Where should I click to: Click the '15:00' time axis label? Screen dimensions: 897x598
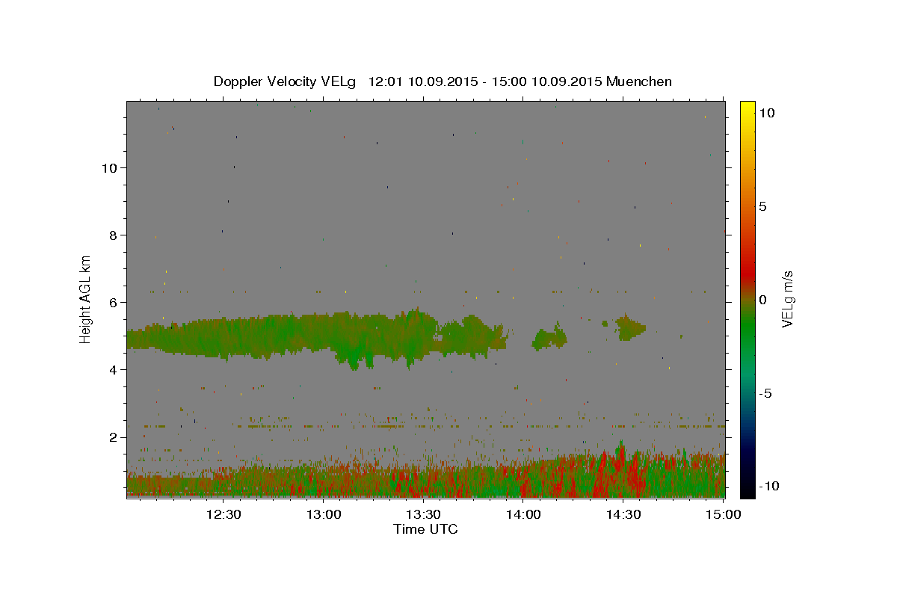tap(724, 514)
